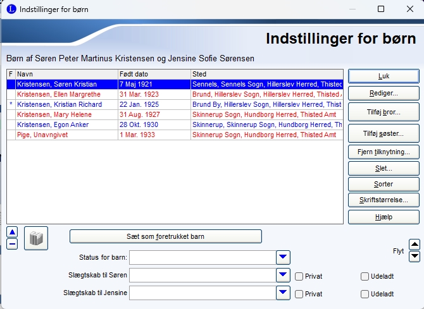Click the Født dato column header

click(x=154, y=74)
